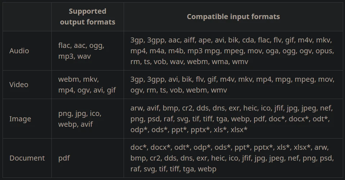Screen dimensions: 345x180
Task: Click the Document compatible input formats cell
Action: [x=232, y=158]
